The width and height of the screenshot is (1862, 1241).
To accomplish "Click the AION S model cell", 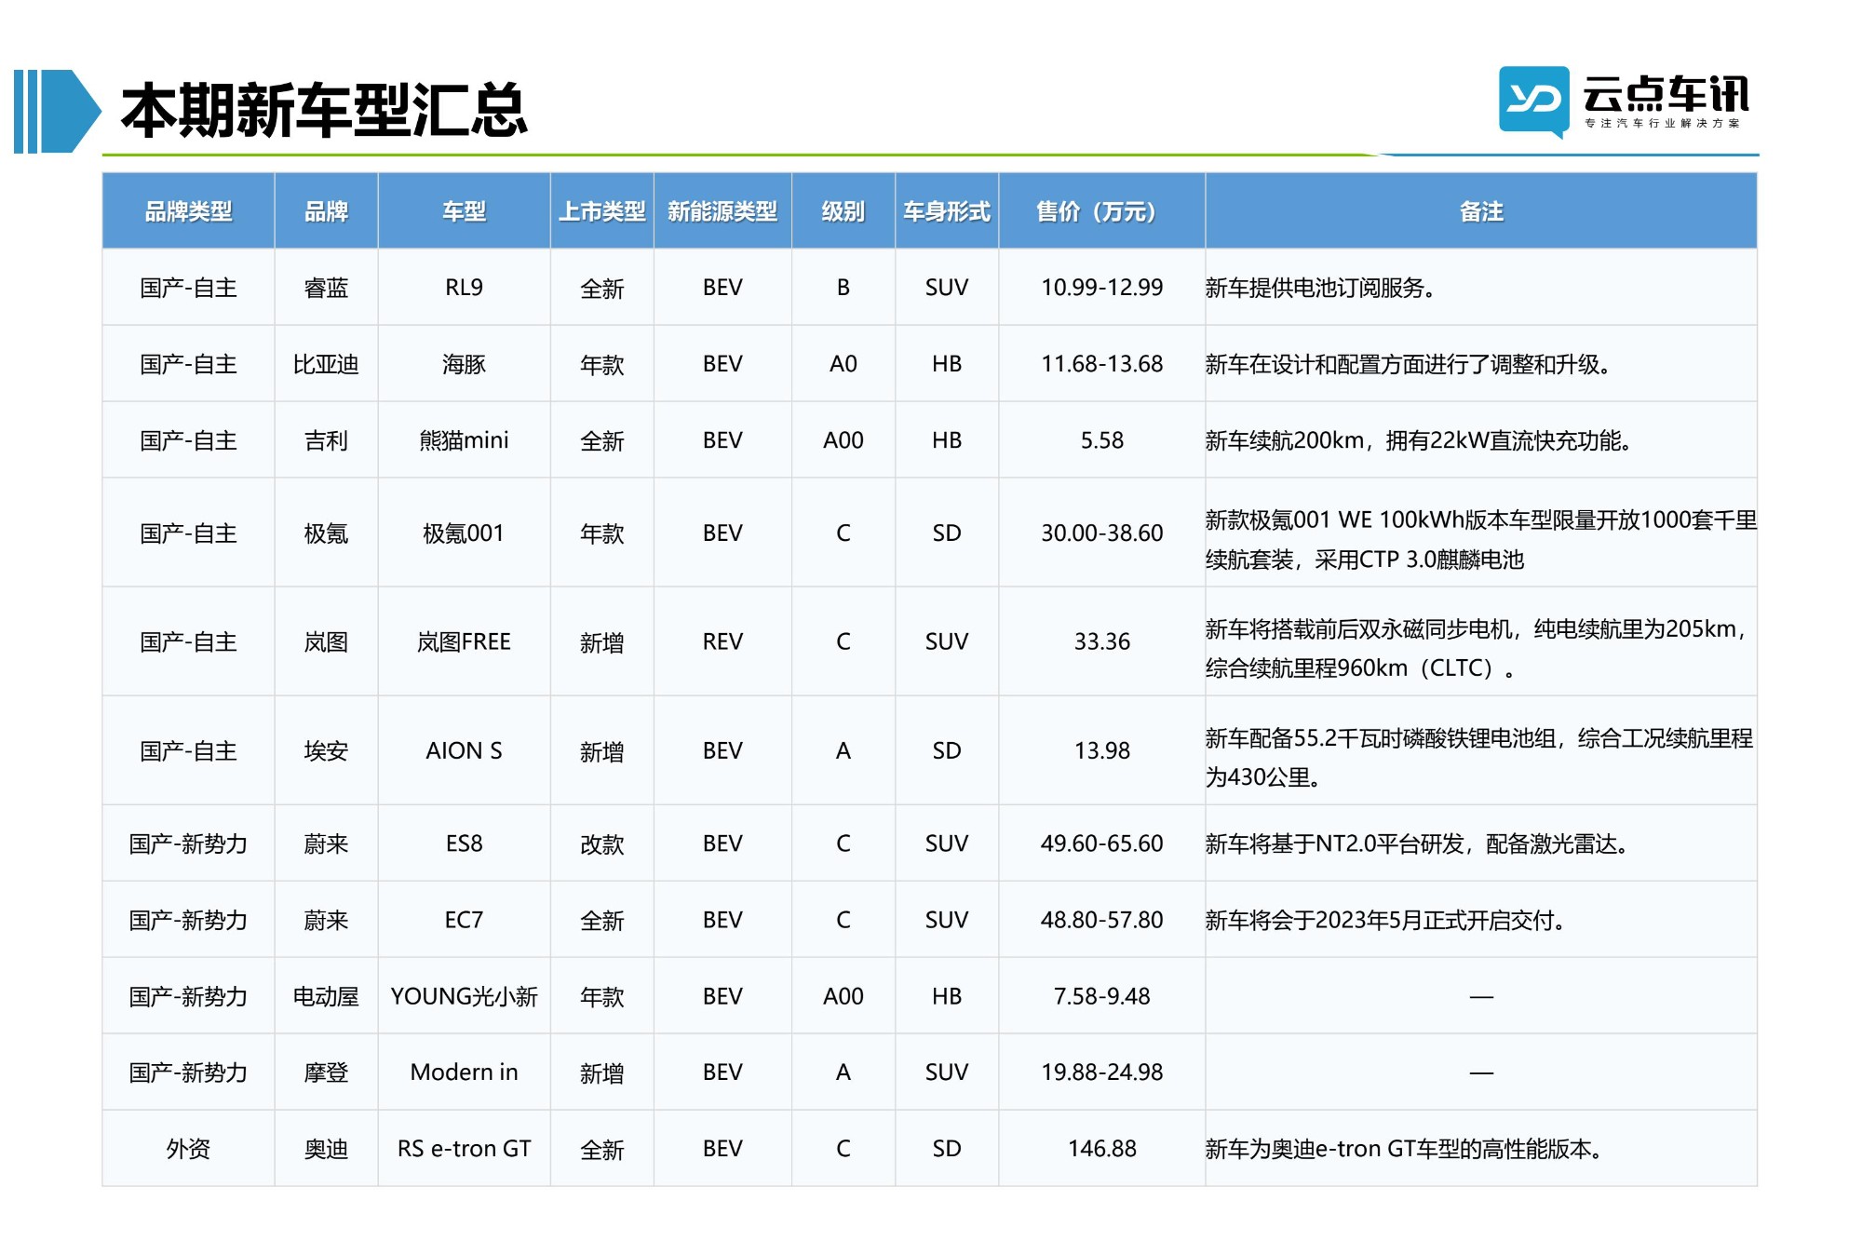I will (464, 750).
